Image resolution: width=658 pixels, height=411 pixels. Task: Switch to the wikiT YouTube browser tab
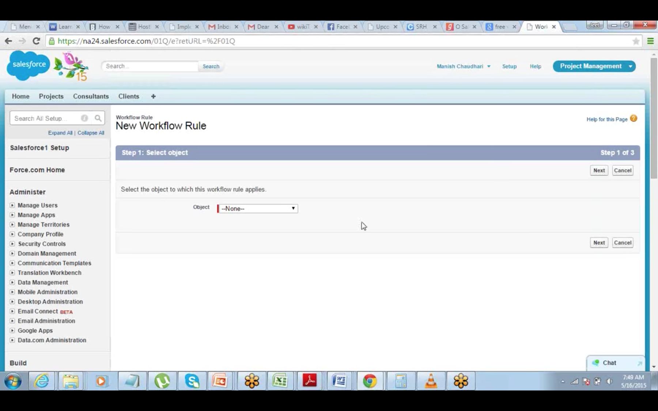coord(302,27)
